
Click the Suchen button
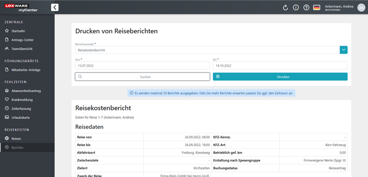pyautogui.click(x=142, y=77)
